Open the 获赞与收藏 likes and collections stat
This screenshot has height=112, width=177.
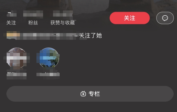(x=62, y=23)
